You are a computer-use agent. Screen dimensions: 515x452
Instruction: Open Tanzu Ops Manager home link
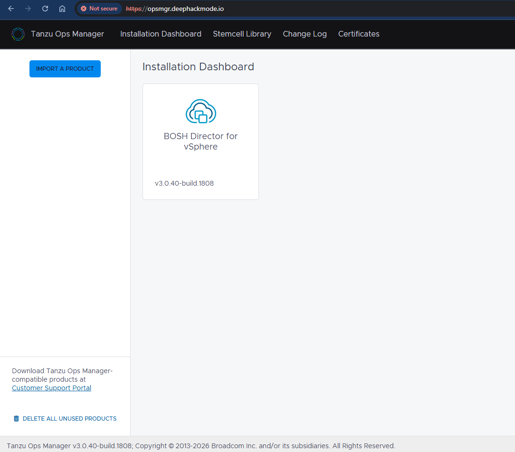click(x=67, y=34)
